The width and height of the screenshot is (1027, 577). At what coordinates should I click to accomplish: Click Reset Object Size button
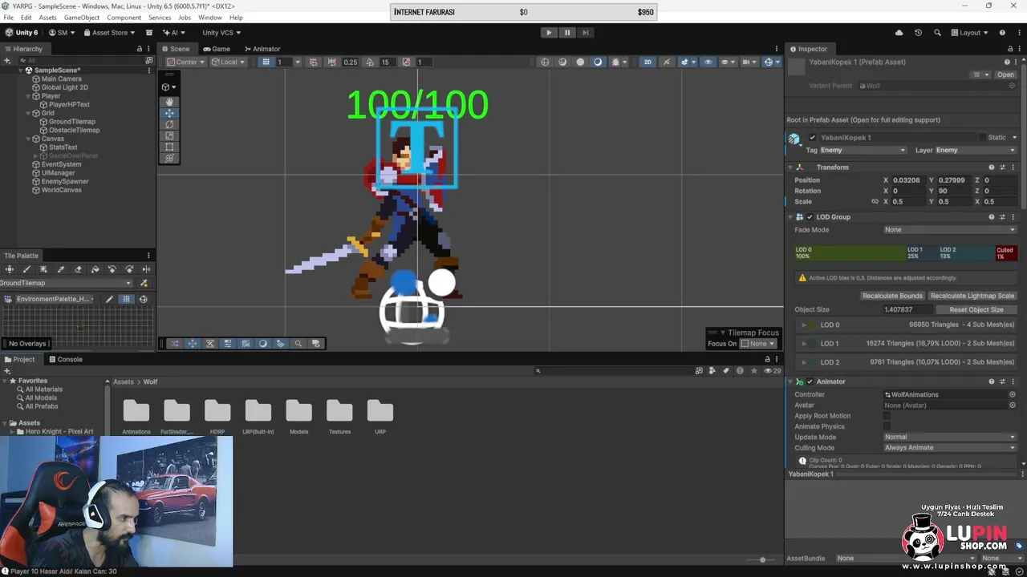[x=976, y=309]
